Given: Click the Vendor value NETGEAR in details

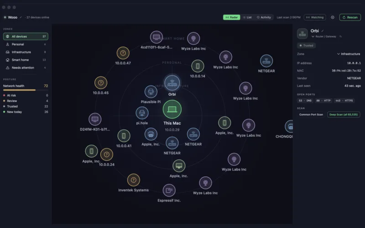Looking at the screenshot, I should (x=354, y=78).
